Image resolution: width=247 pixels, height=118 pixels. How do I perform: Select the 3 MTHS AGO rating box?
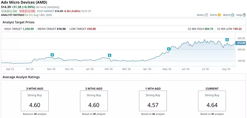35,101
